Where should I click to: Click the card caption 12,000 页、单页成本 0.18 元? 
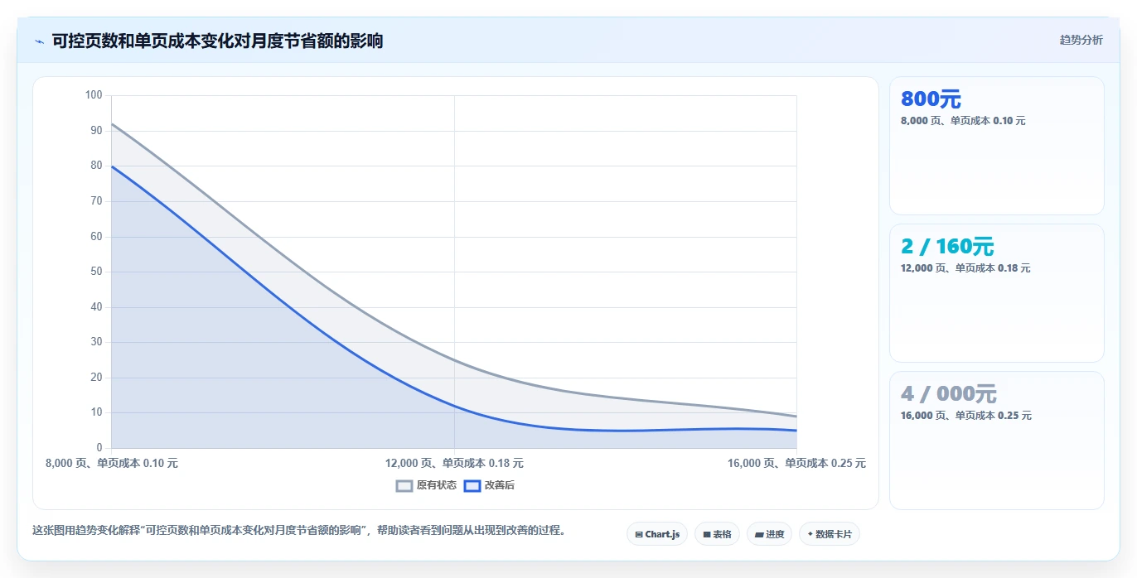(965, 268)
